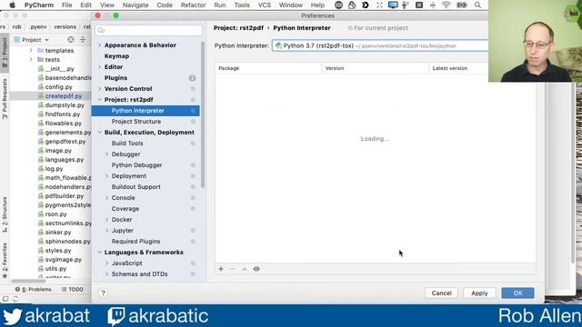Click the project-level icon beside Version Control

(x=193, y=89)
